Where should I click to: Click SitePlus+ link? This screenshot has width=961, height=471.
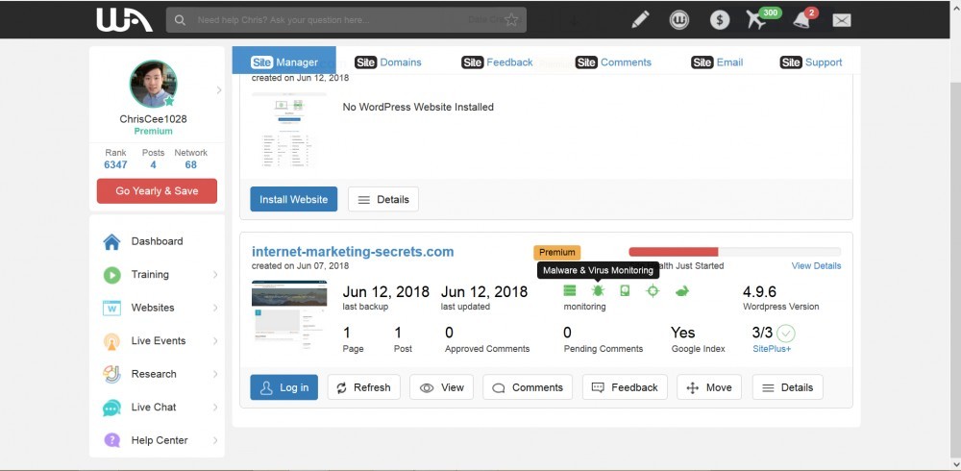772,348
